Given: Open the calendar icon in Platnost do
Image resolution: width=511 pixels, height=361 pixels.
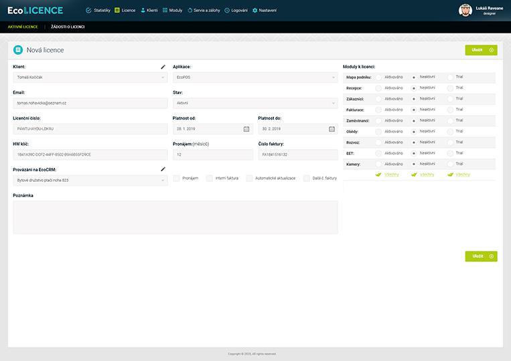Looking at the screenshot, I should [332, 129].
